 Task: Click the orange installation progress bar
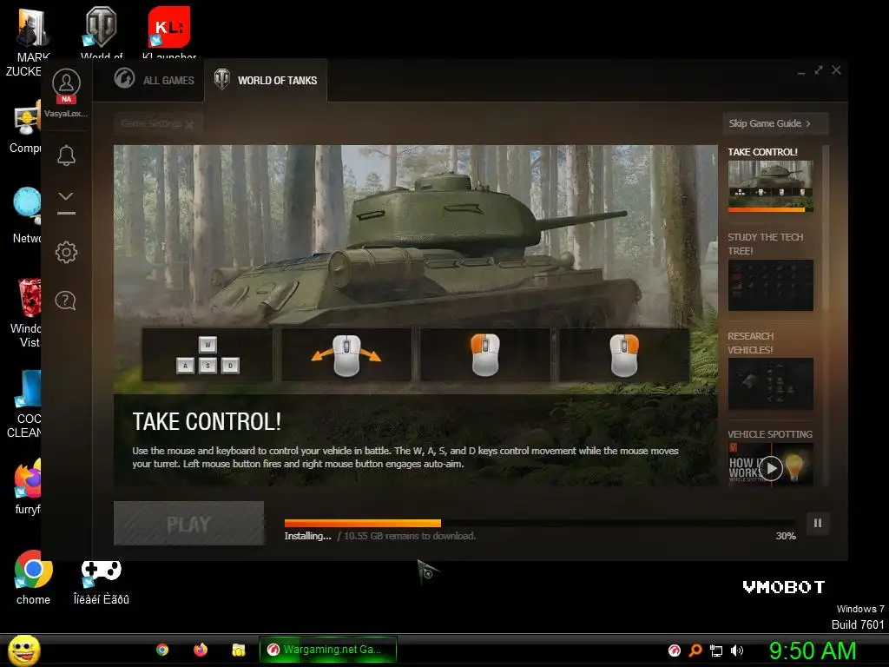point(363,523)
